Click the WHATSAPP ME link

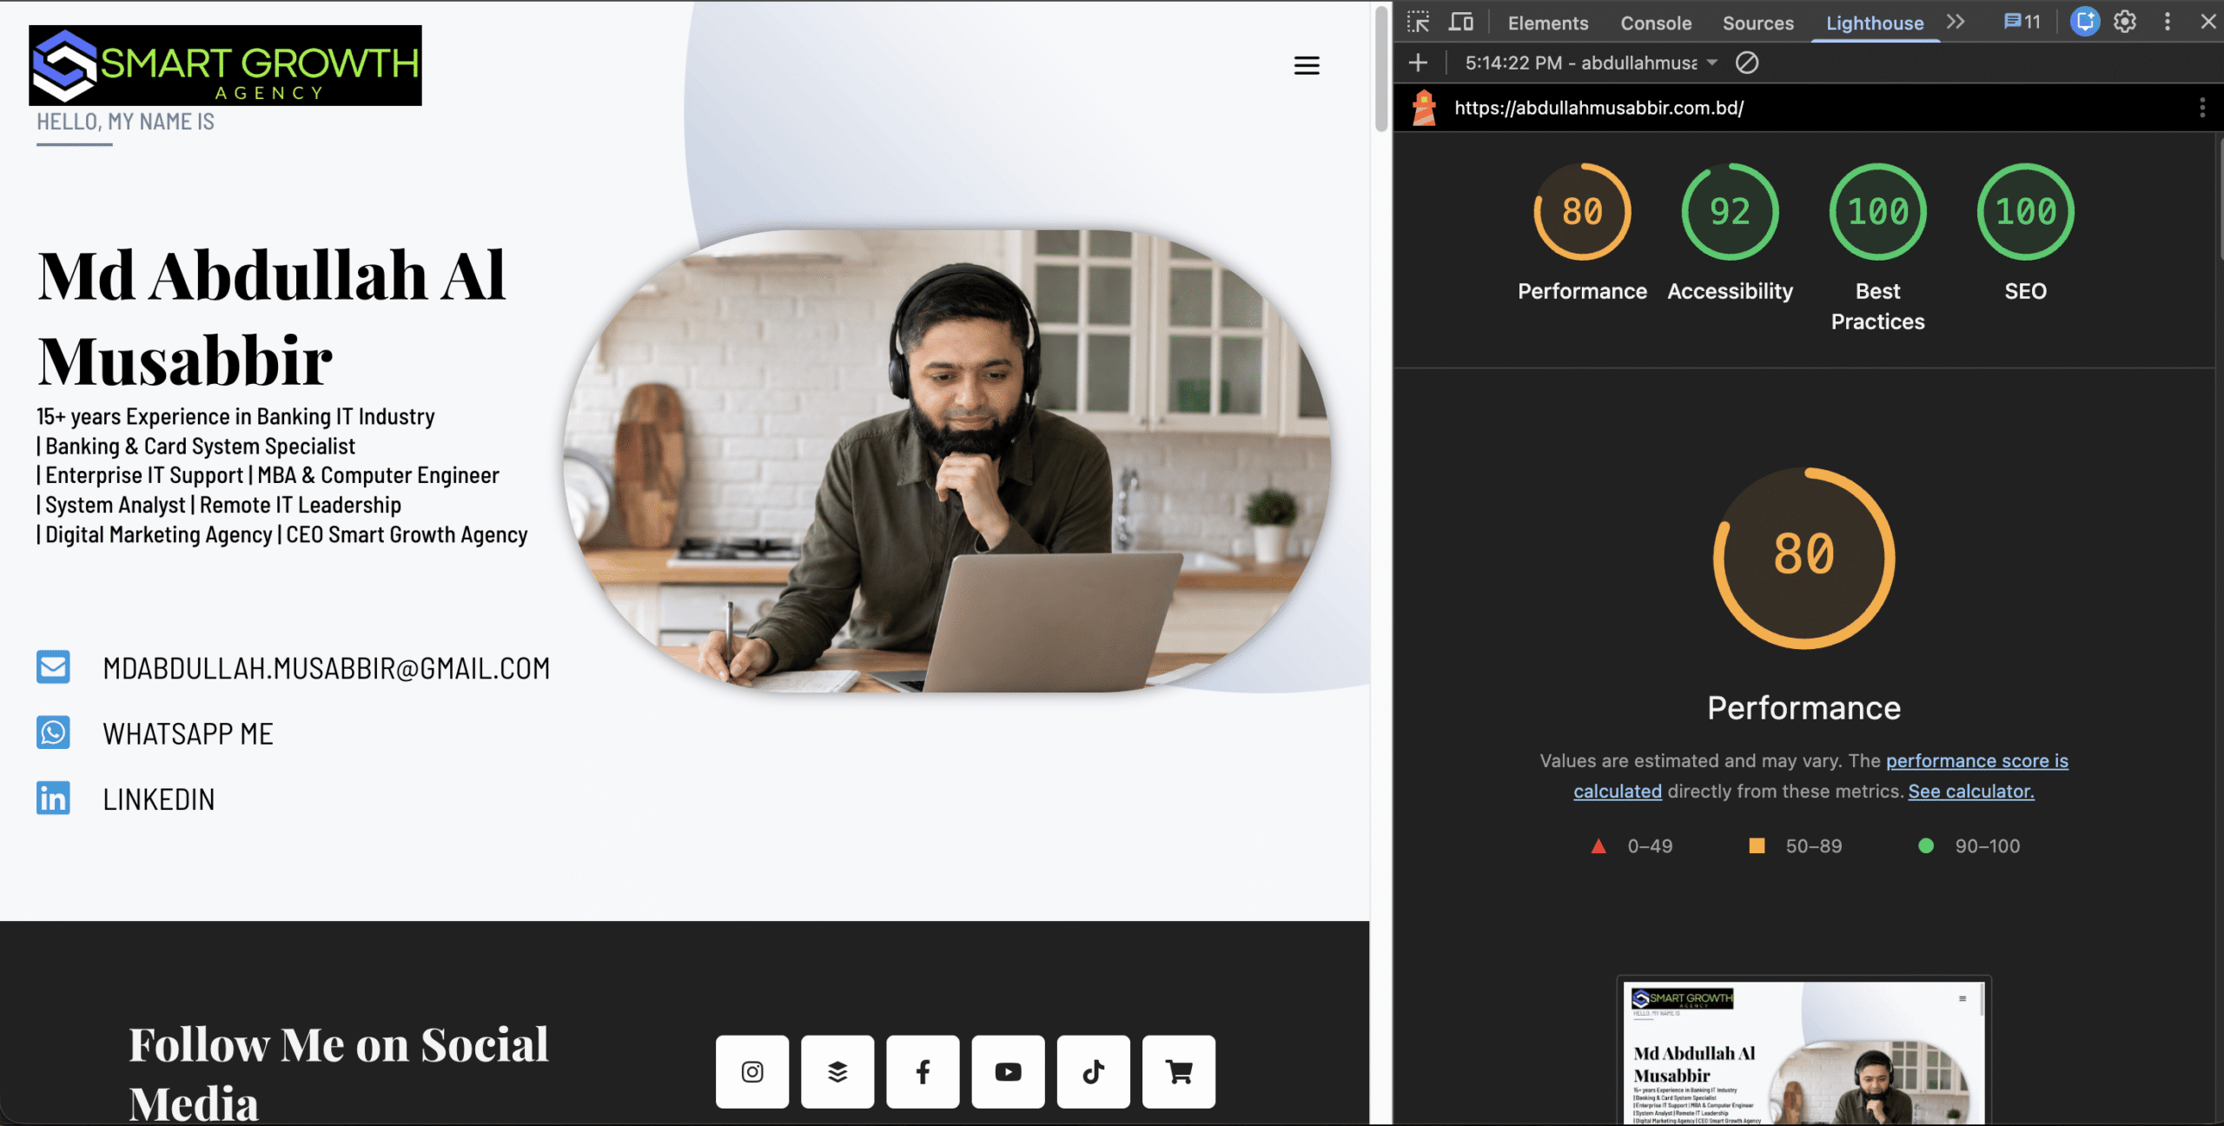pos(188,733)
